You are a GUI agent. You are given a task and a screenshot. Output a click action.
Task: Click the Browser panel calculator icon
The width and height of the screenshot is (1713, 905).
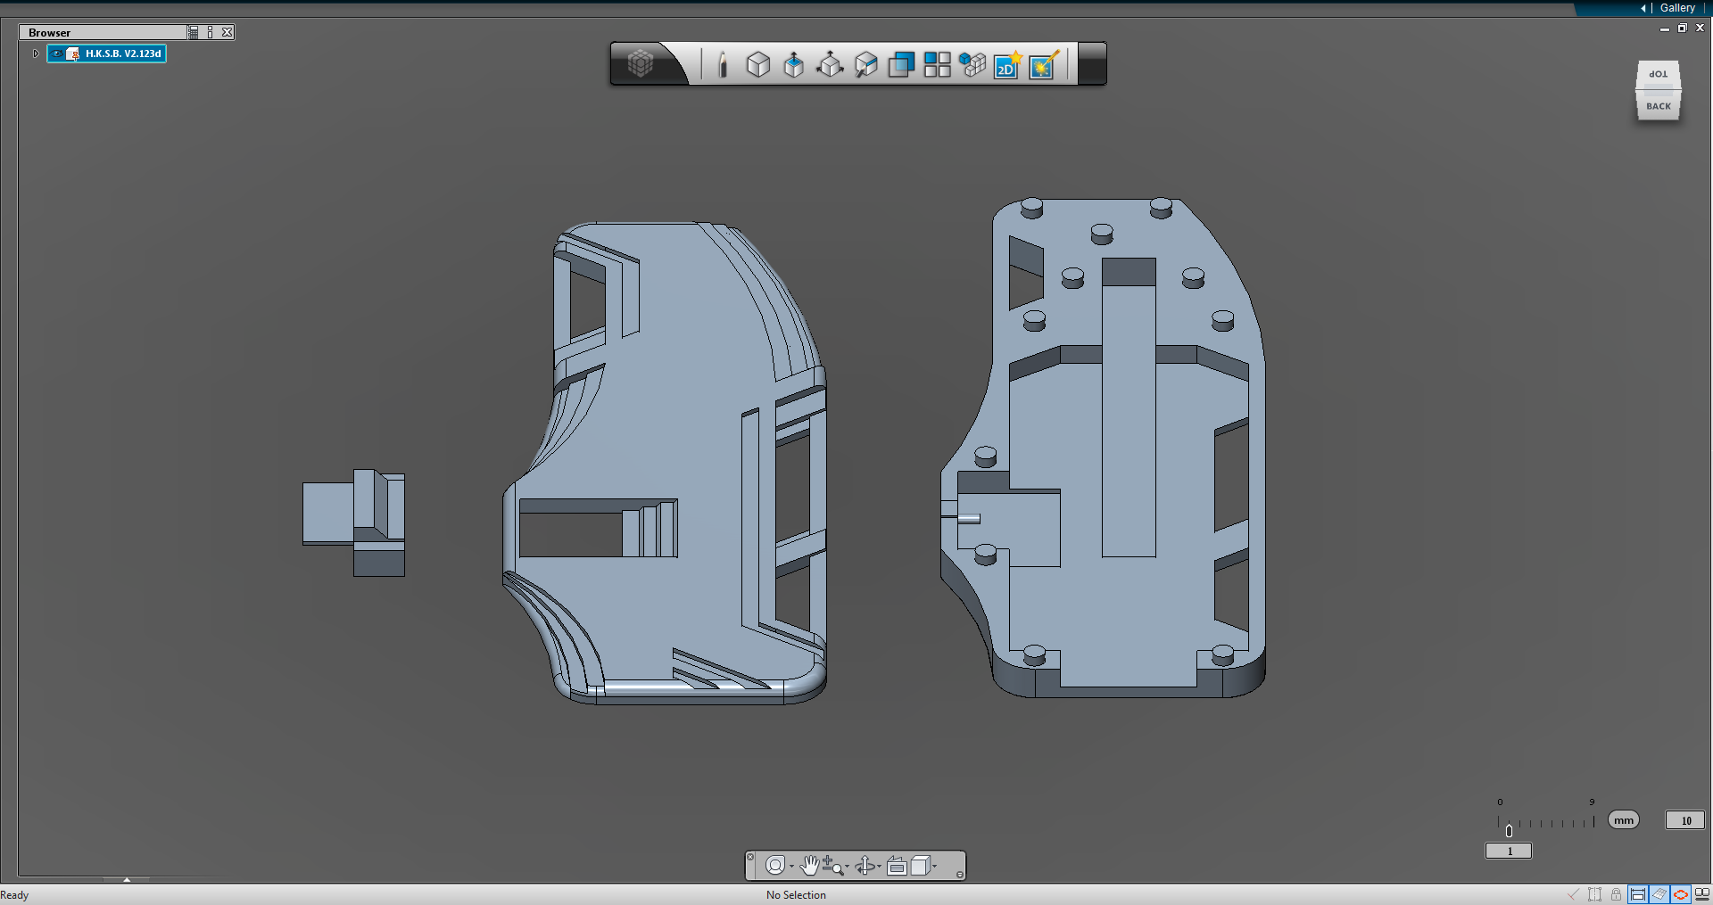(194, 32)
